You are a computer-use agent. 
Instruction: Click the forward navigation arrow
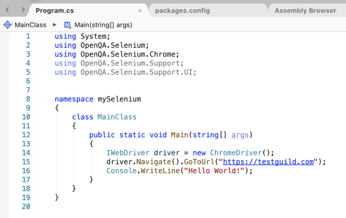pos(23,10)
